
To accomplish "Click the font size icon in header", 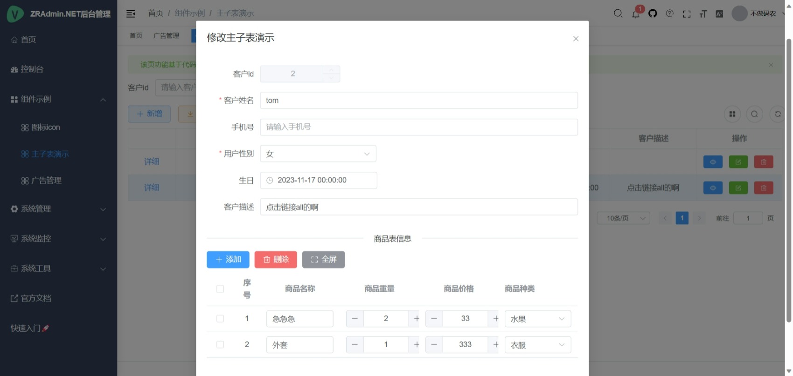I will coord(703,14).
